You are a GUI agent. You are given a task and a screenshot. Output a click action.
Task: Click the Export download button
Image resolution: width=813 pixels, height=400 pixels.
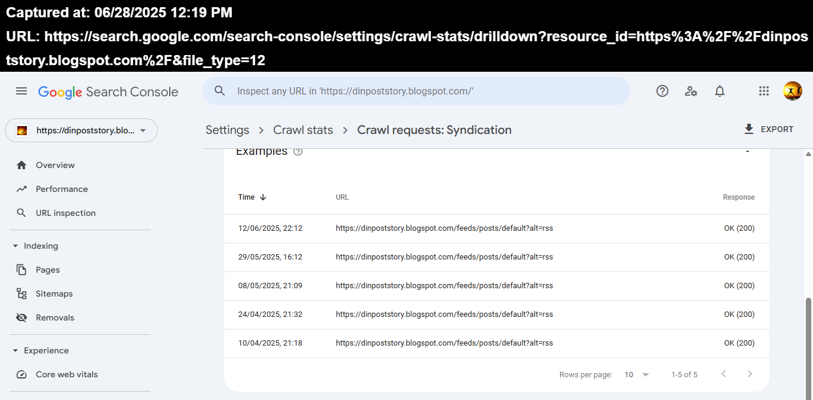point(769,129)
